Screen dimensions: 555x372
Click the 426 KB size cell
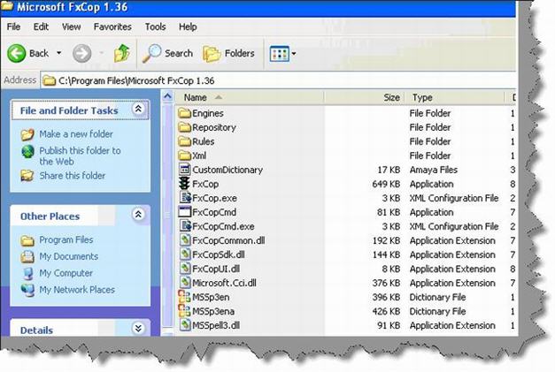(386, 311)
